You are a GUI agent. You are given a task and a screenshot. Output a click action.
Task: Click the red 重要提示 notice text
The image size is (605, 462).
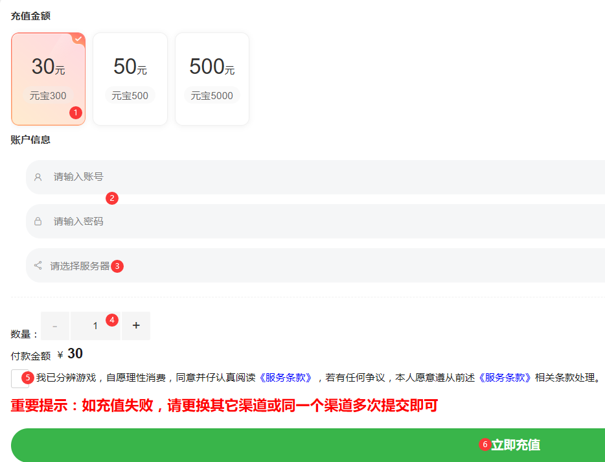click(224, 405)
